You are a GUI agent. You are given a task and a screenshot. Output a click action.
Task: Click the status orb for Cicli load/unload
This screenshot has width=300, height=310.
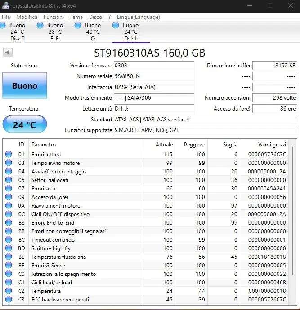[x=9, y=282]
